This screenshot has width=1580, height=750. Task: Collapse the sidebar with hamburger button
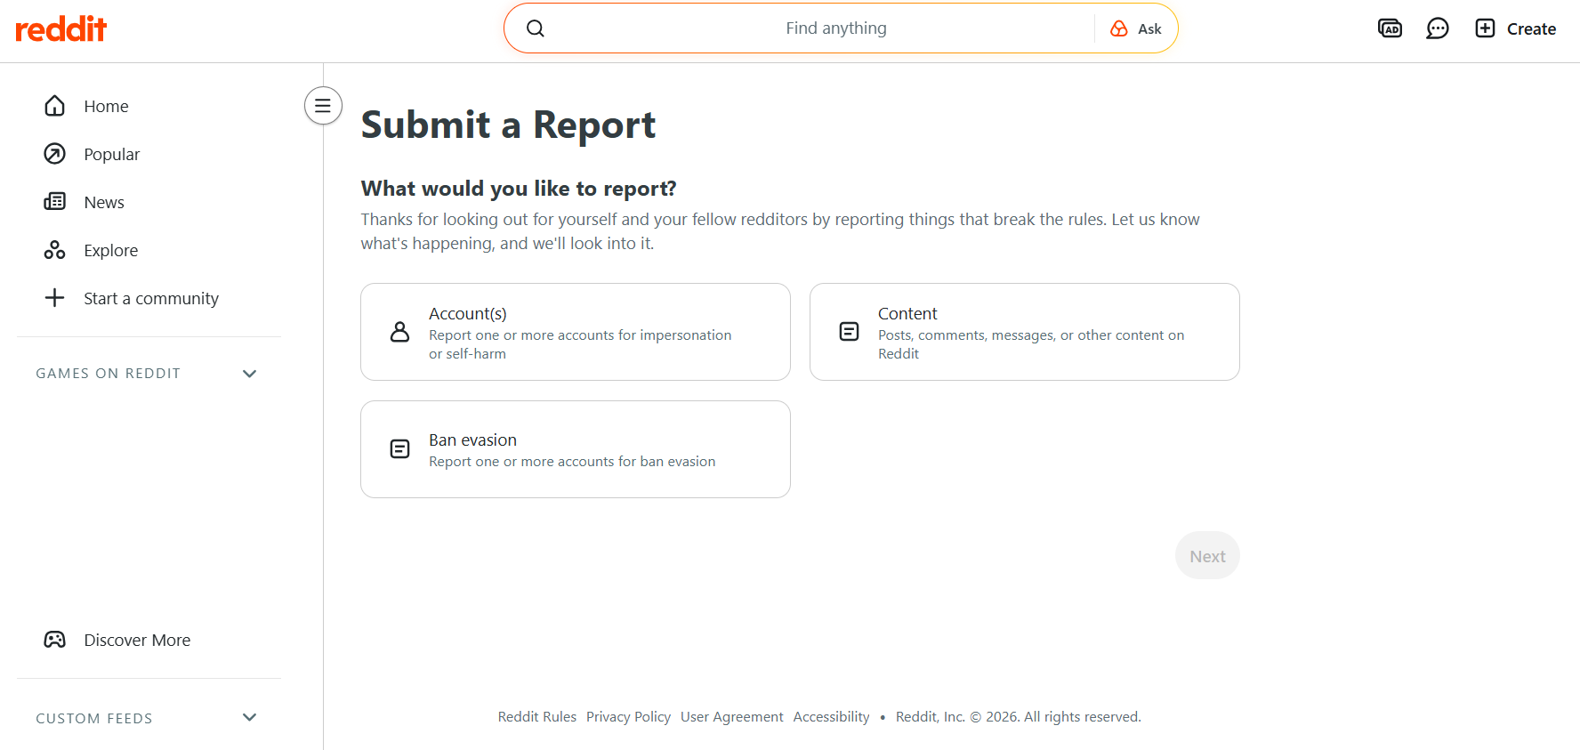click(323, 106)
